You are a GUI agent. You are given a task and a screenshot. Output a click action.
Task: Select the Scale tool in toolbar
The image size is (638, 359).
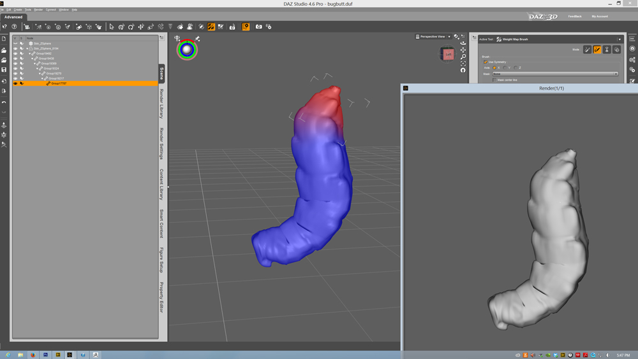pos(151,27)
